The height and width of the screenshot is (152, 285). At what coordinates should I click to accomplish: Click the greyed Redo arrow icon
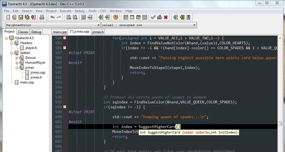[x=59, y=17]
